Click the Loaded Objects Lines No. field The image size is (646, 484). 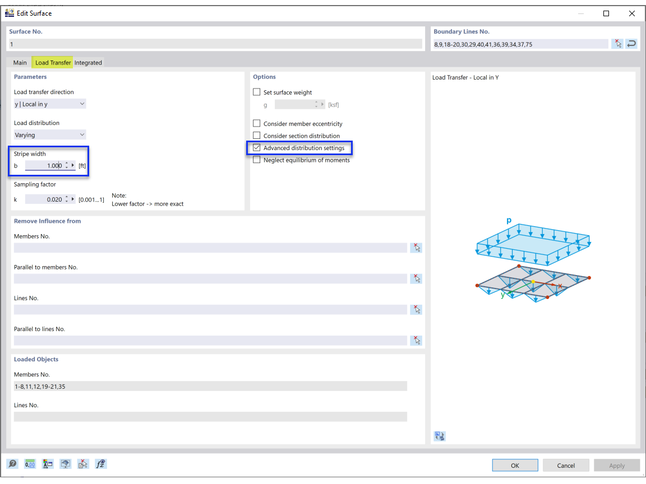click(x=210, y=417)
